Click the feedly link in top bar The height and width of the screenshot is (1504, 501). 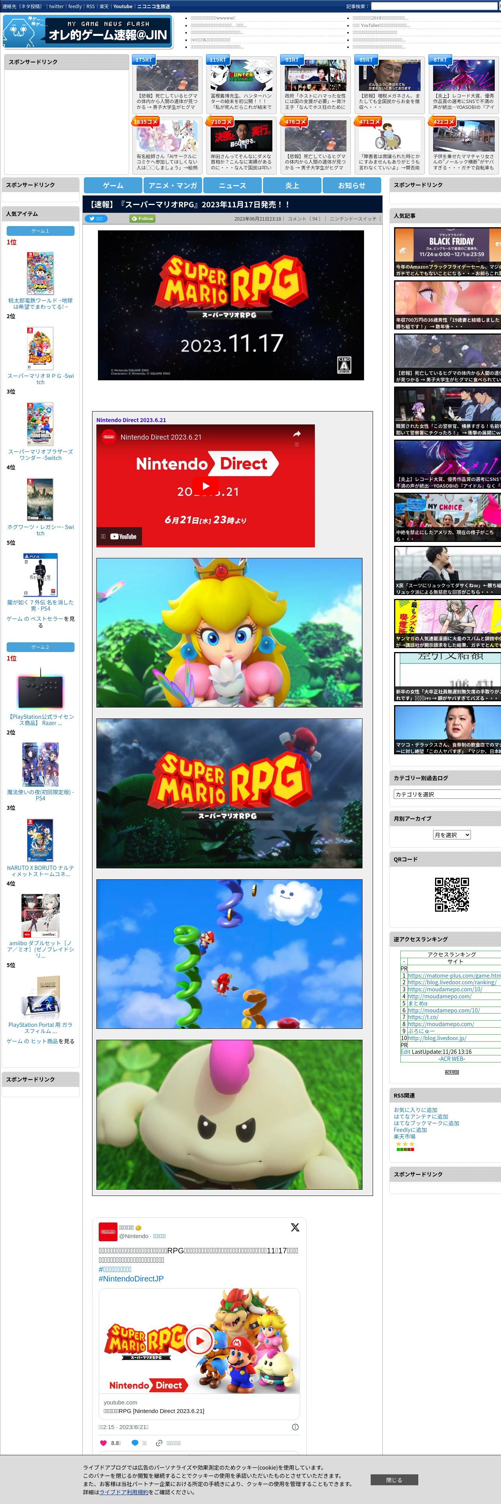coord(75,6)
